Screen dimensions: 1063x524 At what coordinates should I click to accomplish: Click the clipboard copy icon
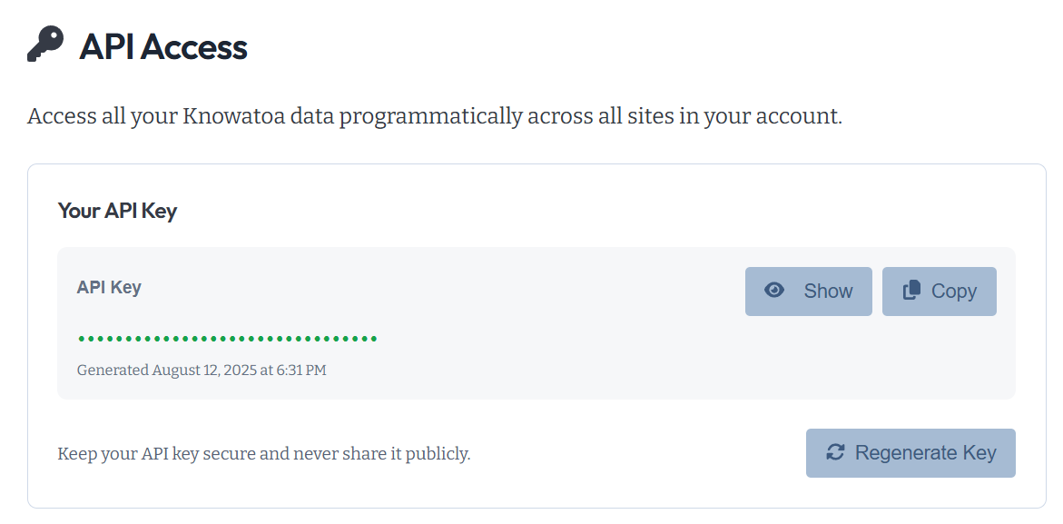tap(911, 291)
